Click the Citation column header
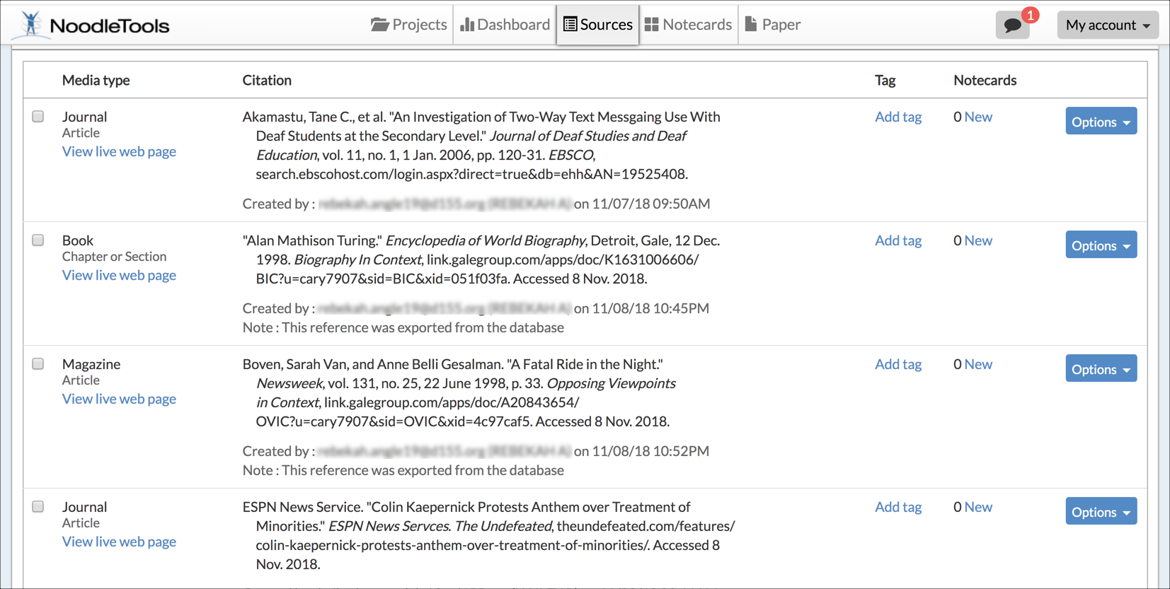 [267, 80]
